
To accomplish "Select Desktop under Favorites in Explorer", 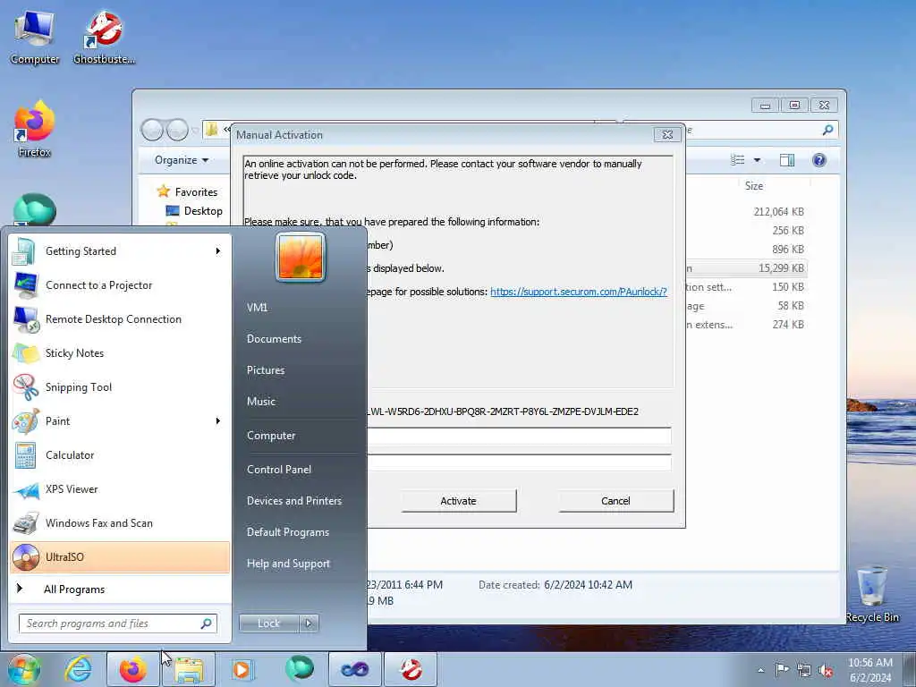I will point(194,211).
